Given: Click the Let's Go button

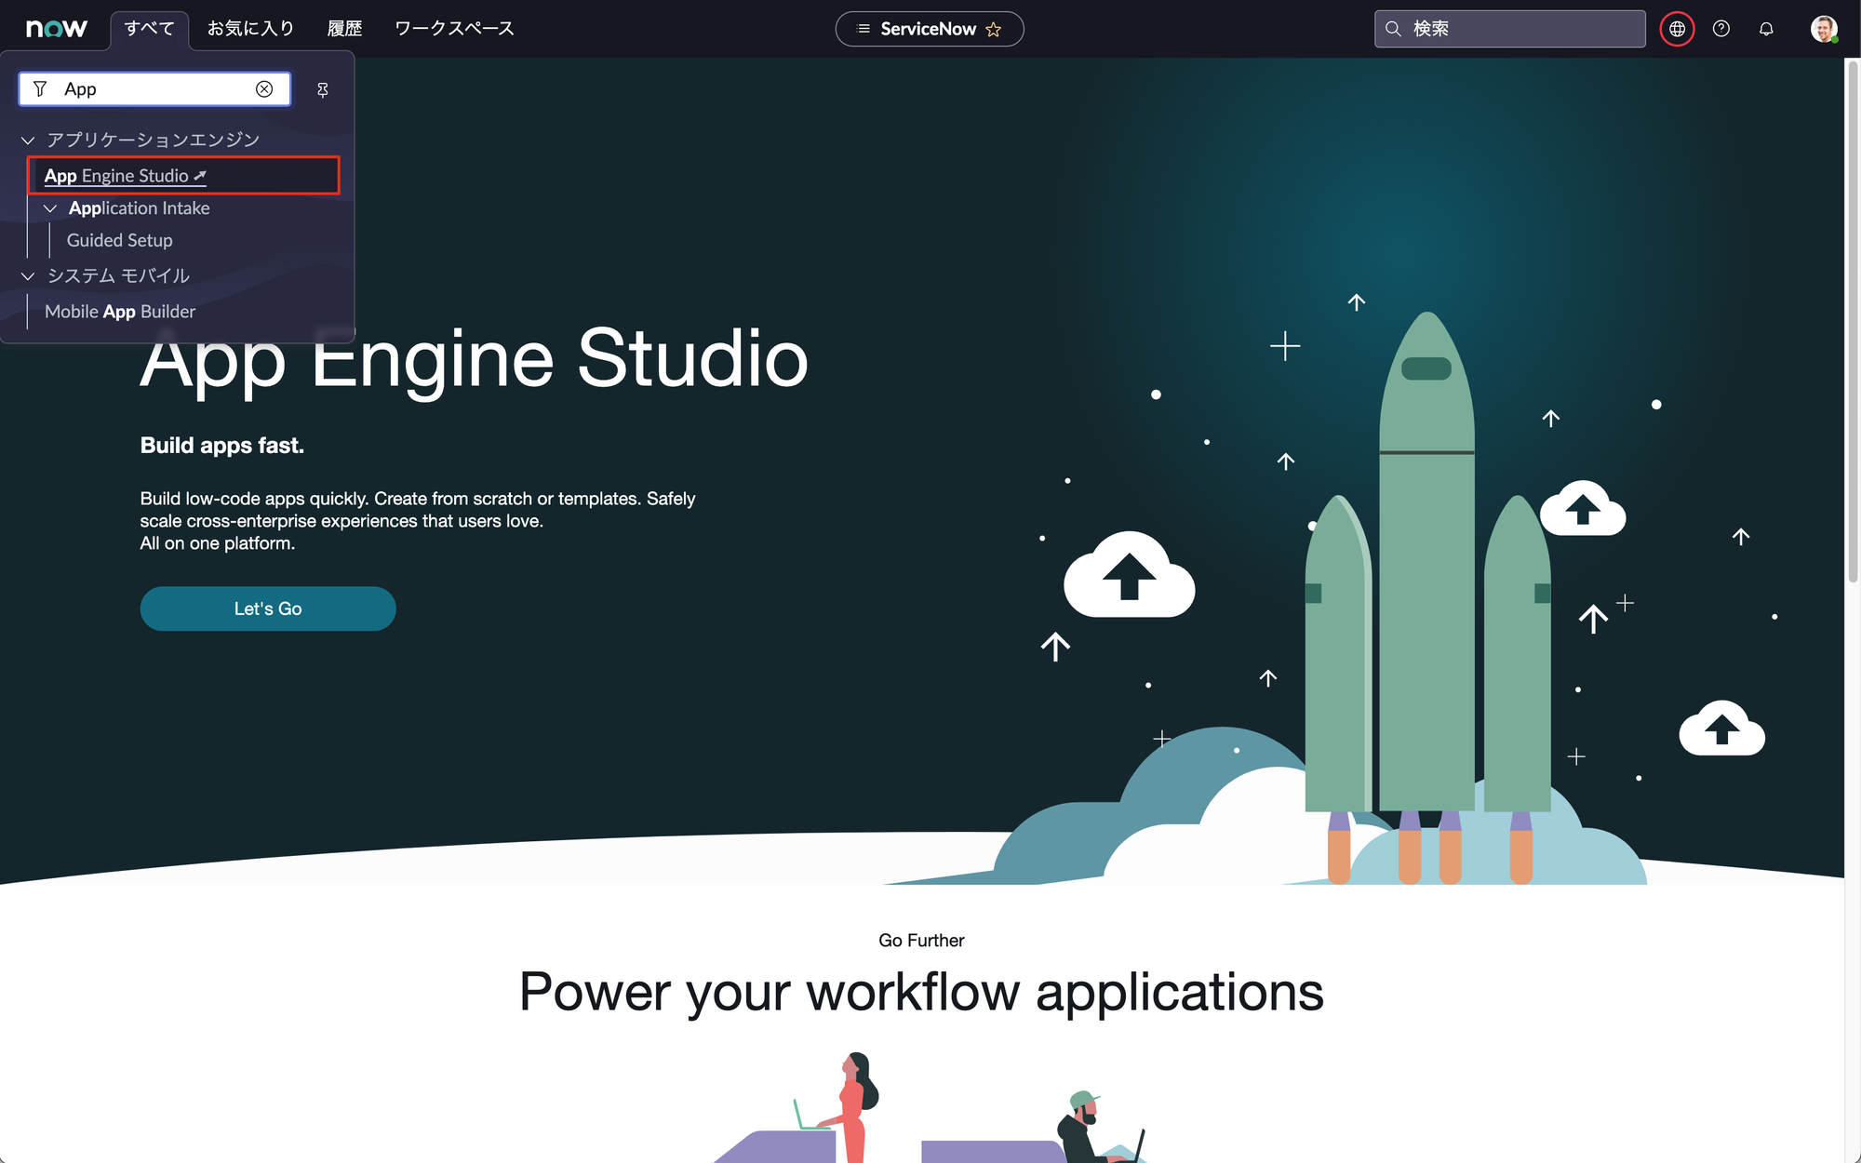Looking at the screenshot, I should click(268, 608).
